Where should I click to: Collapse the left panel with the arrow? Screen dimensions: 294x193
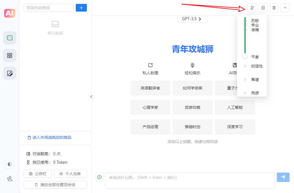pyautogui.click(x=91, y=97)
